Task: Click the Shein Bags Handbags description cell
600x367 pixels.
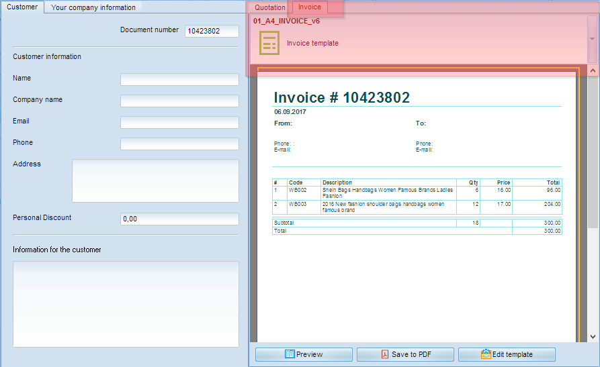Action: click(x=388, y=193)
